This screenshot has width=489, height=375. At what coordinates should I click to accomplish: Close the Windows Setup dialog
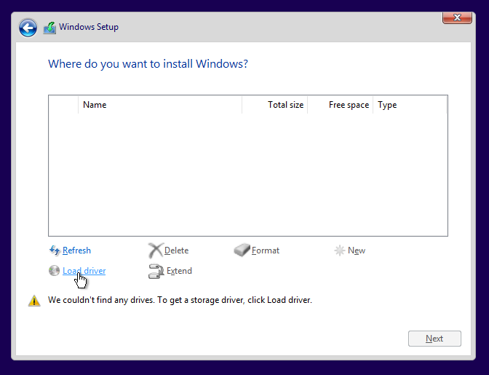[457, 17]
